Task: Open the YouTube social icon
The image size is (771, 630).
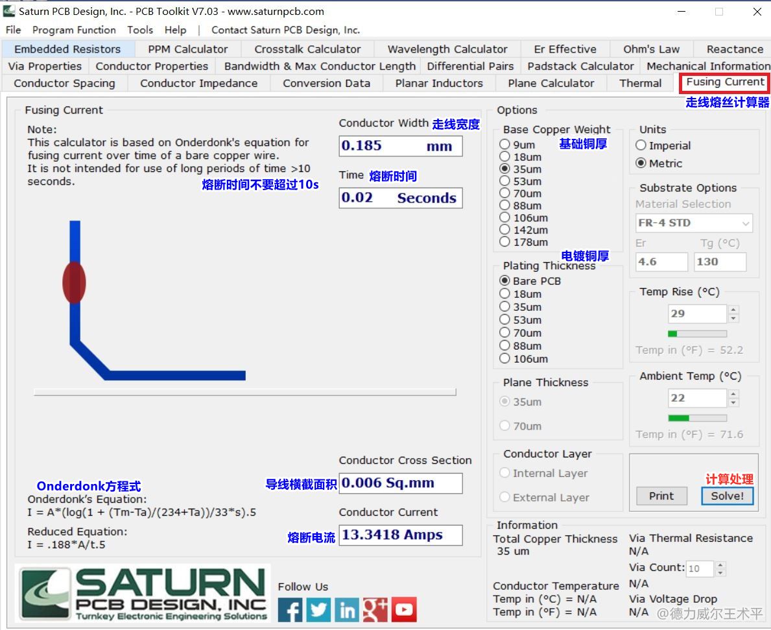Action: tap(404, 610)
